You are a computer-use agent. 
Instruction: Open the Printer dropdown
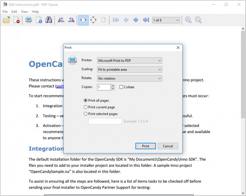pyautogui.click(x=130, y=61)
